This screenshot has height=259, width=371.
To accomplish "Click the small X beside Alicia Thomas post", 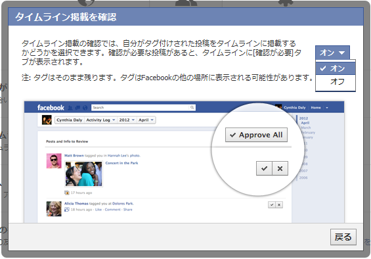I will pos(279,204).
